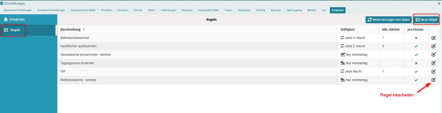Create a rule with Neue Regel
Image resolution: width=442 pixels, height=113 pixels.
[x=426, y=20]
